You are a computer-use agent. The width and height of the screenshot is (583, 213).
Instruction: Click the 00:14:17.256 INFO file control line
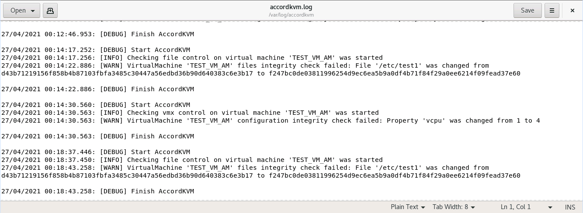pos(192,58)
